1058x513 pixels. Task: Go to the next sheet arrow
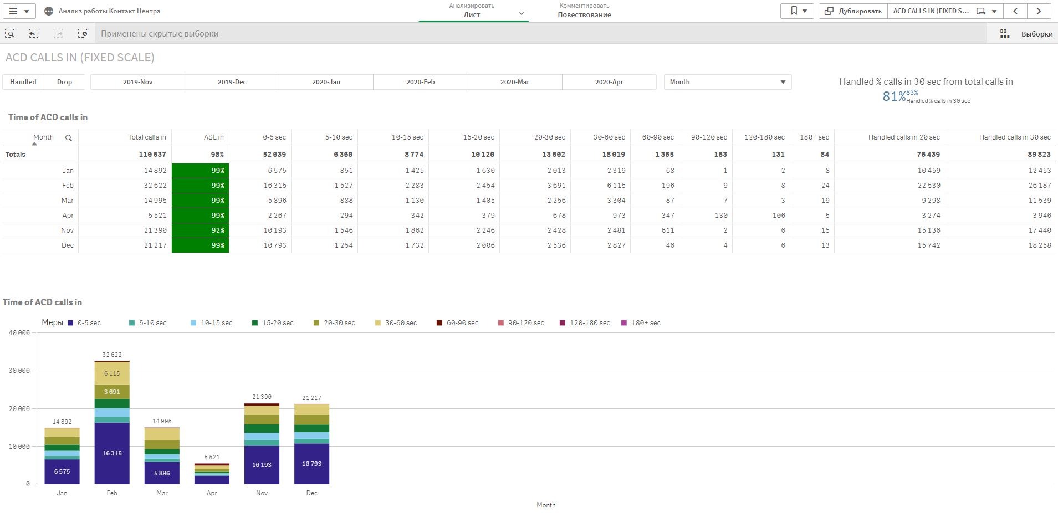[1039, 11]
